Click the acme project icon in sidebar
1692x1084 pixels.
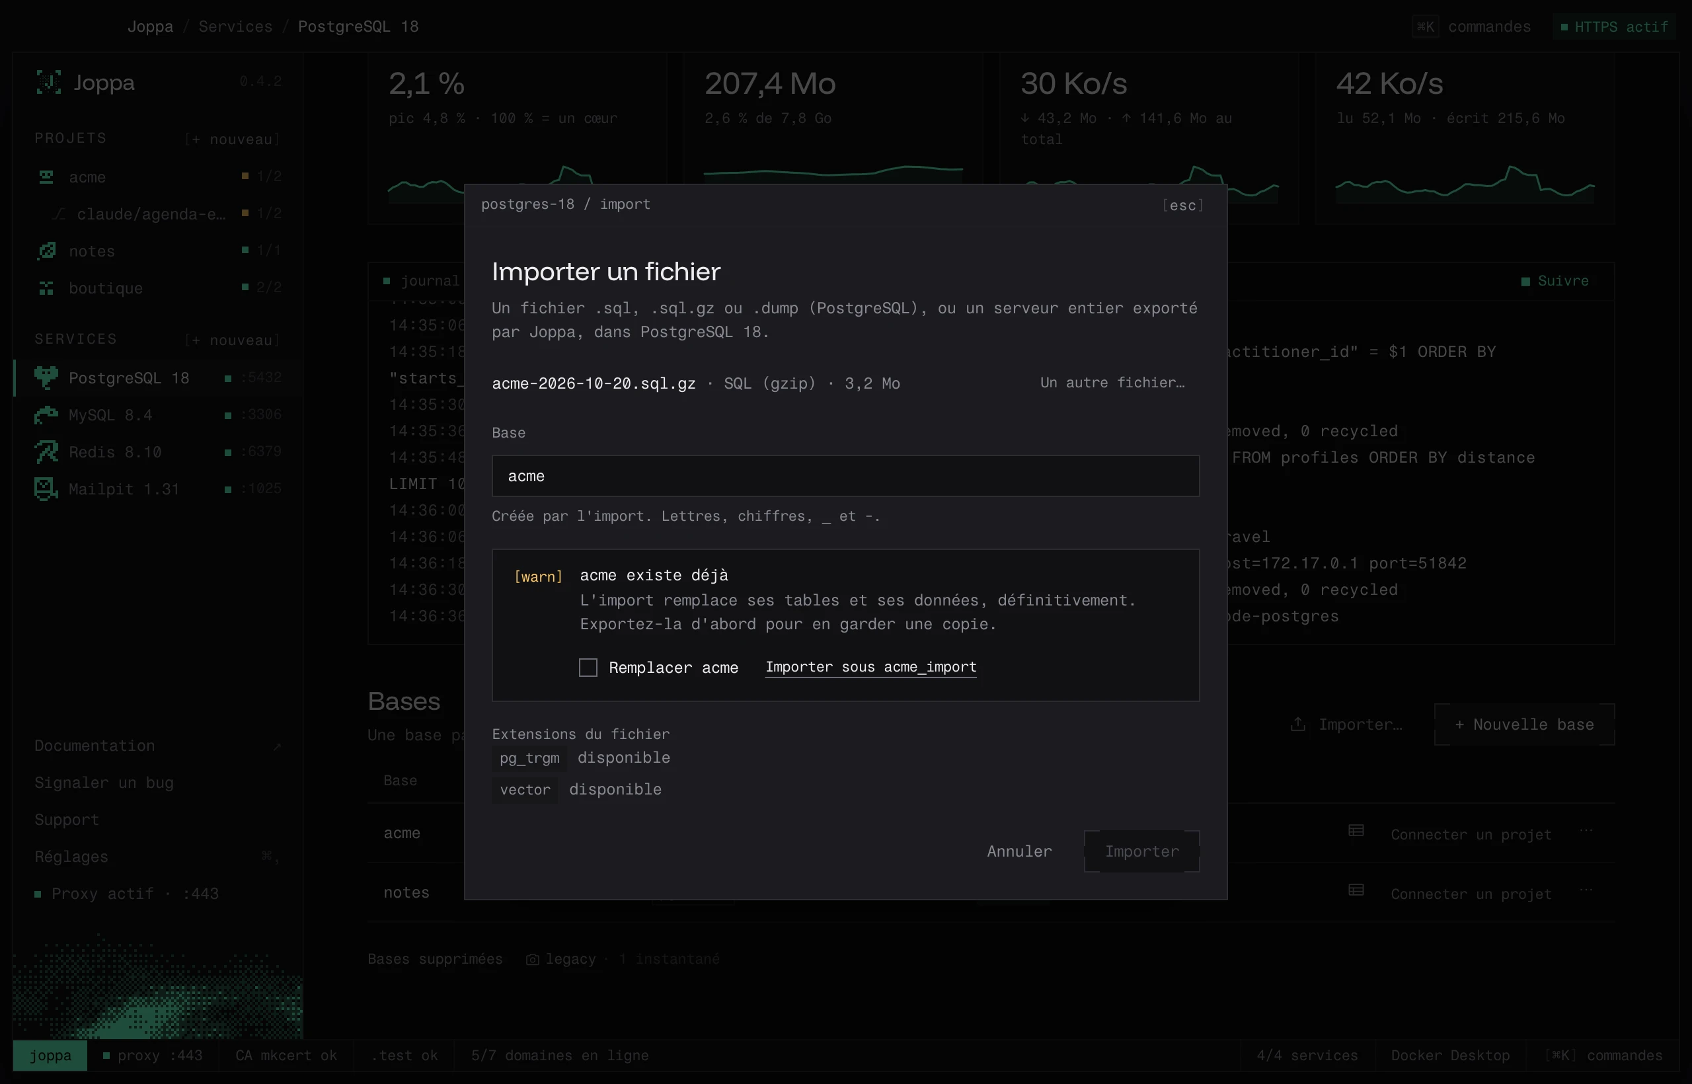click(x=46, y=176)
